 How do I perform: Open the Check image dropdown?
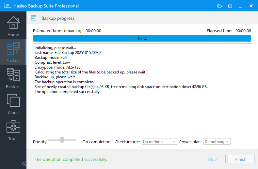(159, 141)
